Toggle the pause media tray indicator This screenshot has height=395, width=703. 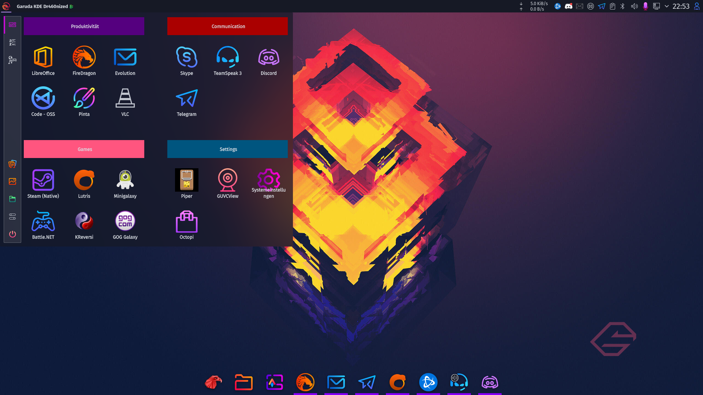(590, 6)
